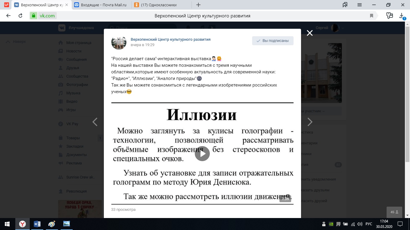410x230 pixels.
Task: Click the 'Наверх' back-to-top link
Action: pyautogui.click(x=16, y=42)
